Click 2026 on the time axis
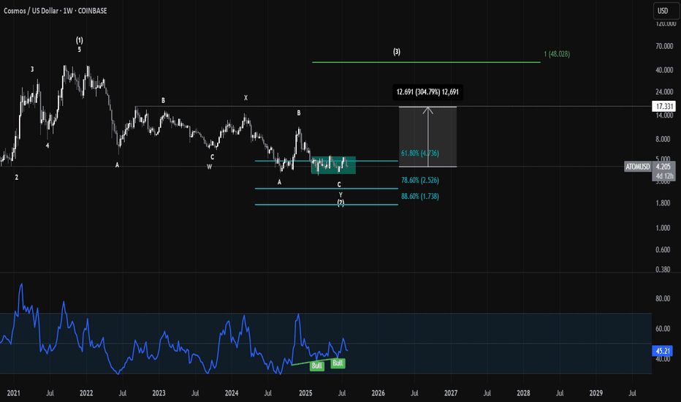681x402 pixels. [378, 393]
